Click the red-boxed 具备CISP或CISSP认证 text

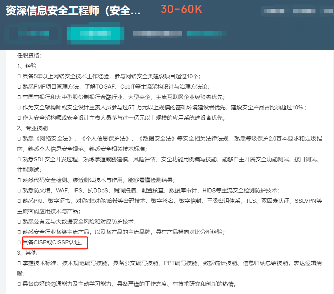tap(53, 242)
